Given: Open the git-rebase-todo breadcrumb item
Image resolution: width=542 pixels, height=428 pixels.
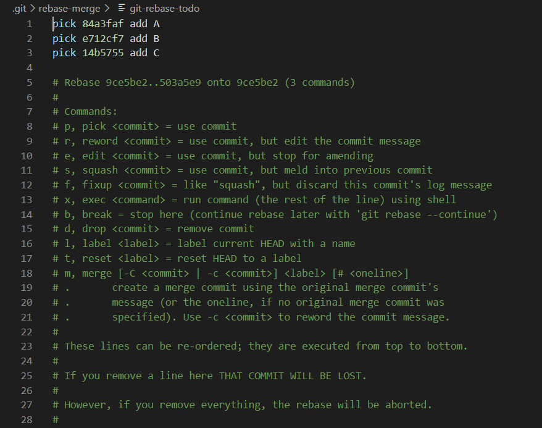Looking at the screenshot, I should [x=165, y=8].
